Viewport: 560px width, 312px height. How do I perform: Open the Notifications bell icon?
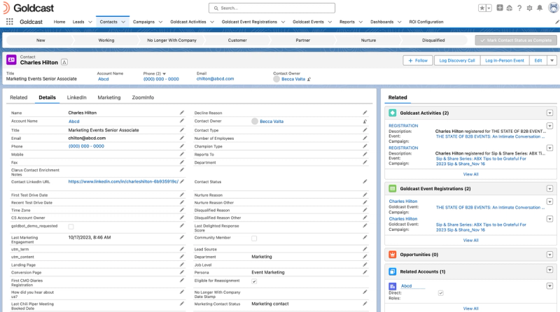click(540, 8)
